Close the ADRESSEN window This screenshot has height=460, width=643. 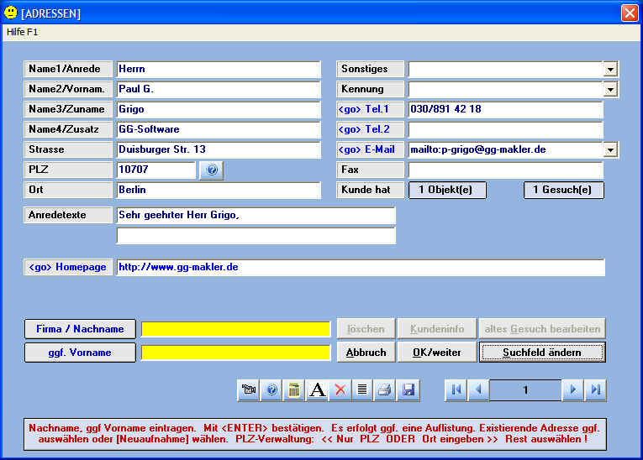[630, 13]
